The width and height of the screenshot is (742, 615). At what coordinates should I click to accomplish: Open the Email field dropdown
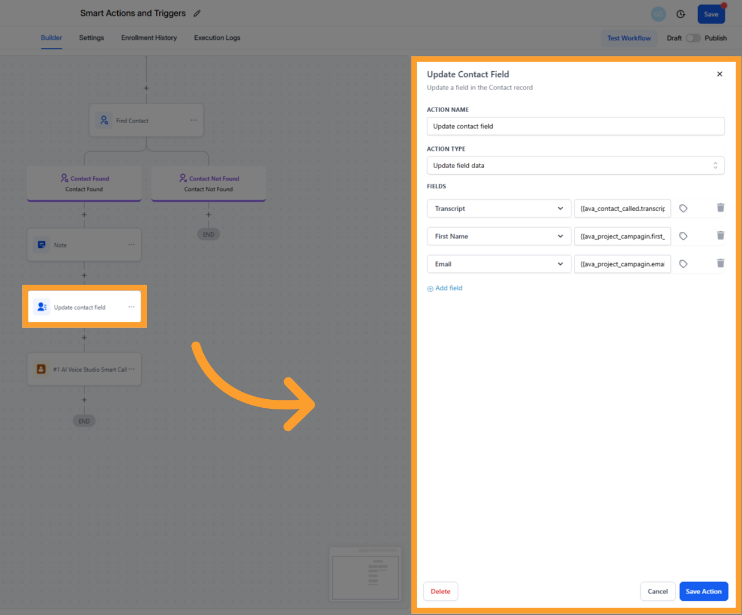point(499,264)
